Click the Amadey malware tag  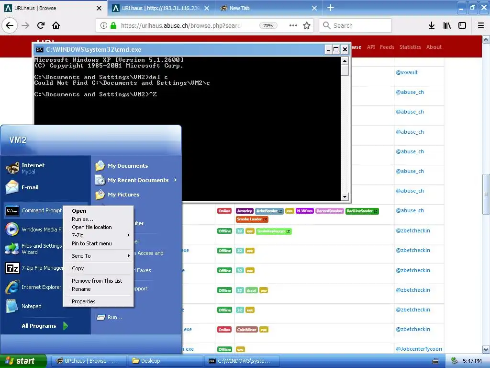pos(245,211)
